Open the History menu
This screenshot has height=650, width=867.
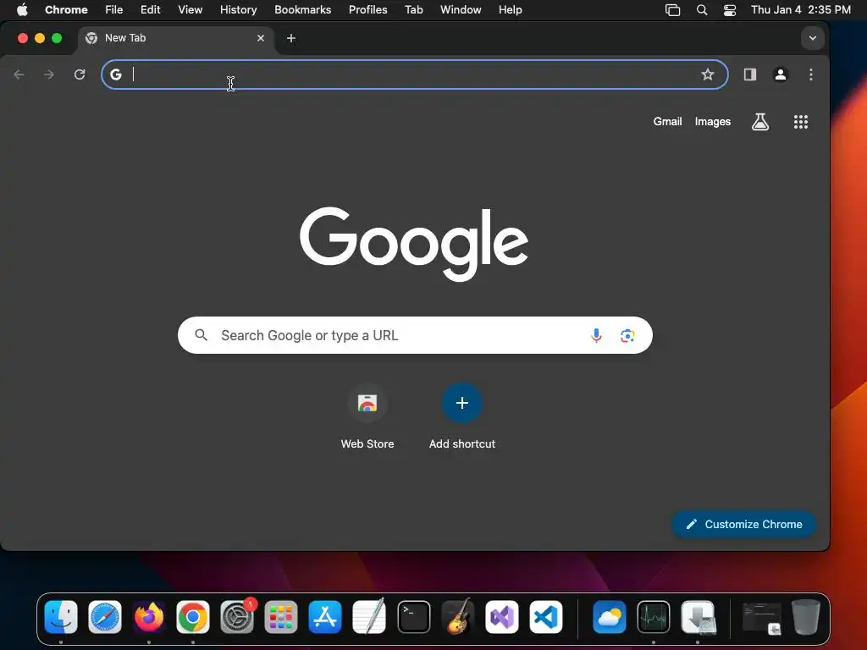(x=238, y=10)
